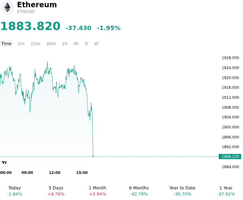Show 1 Year performance range
This screenshot has height=200, width=243.
coord(226,191)
